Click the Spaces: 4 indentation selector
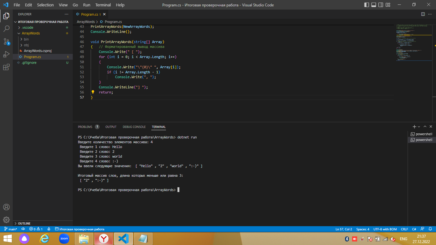436x245 pixels. click(363, 229)
